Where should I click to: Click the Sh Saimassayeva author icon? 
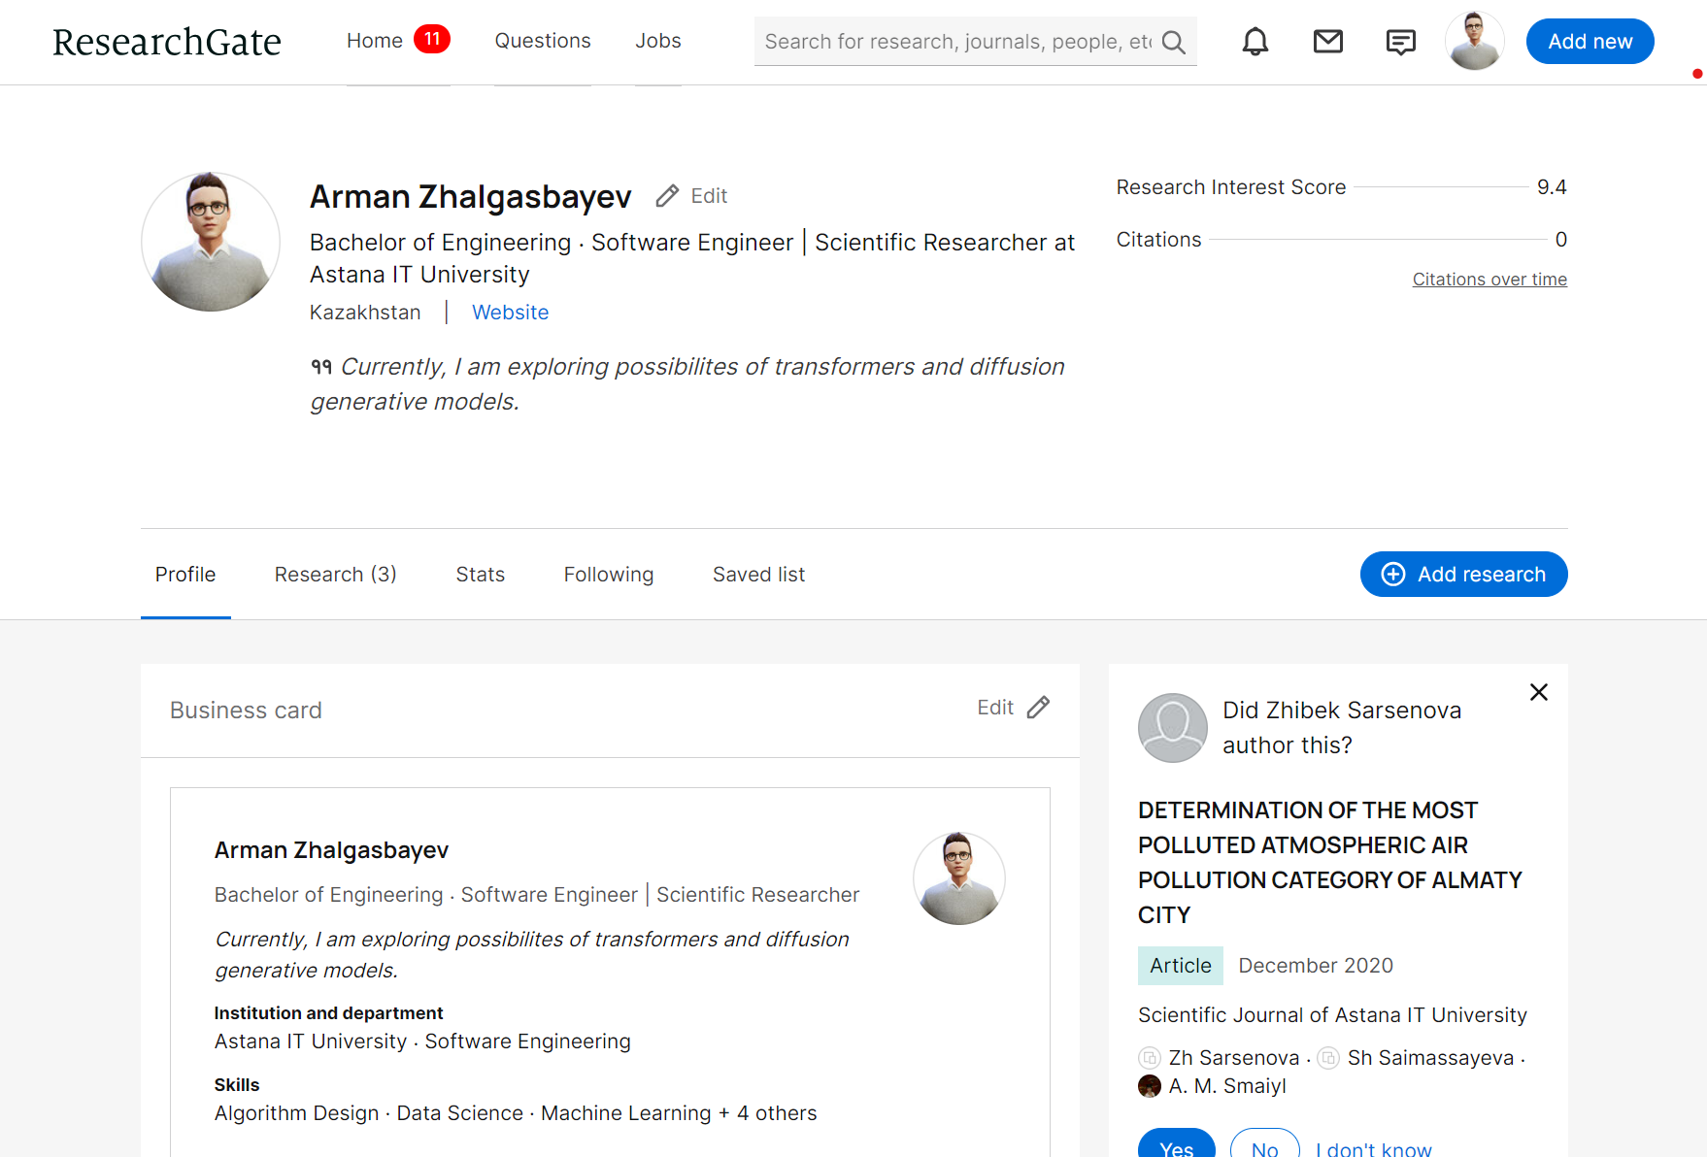[1328, 1058]
